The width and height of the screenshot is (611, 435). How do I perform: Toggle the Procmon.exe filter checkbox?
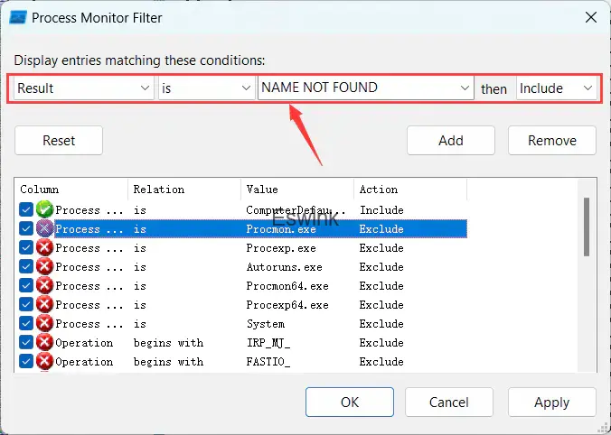(27, 229)
